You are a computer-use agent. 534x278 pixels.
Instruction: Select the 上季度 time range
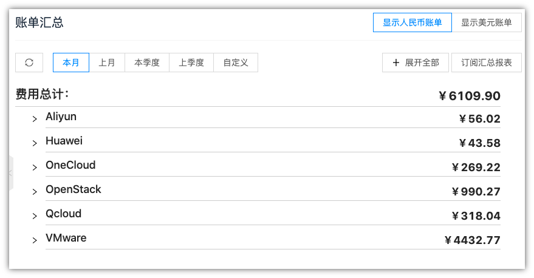click(x=191, y=63)
